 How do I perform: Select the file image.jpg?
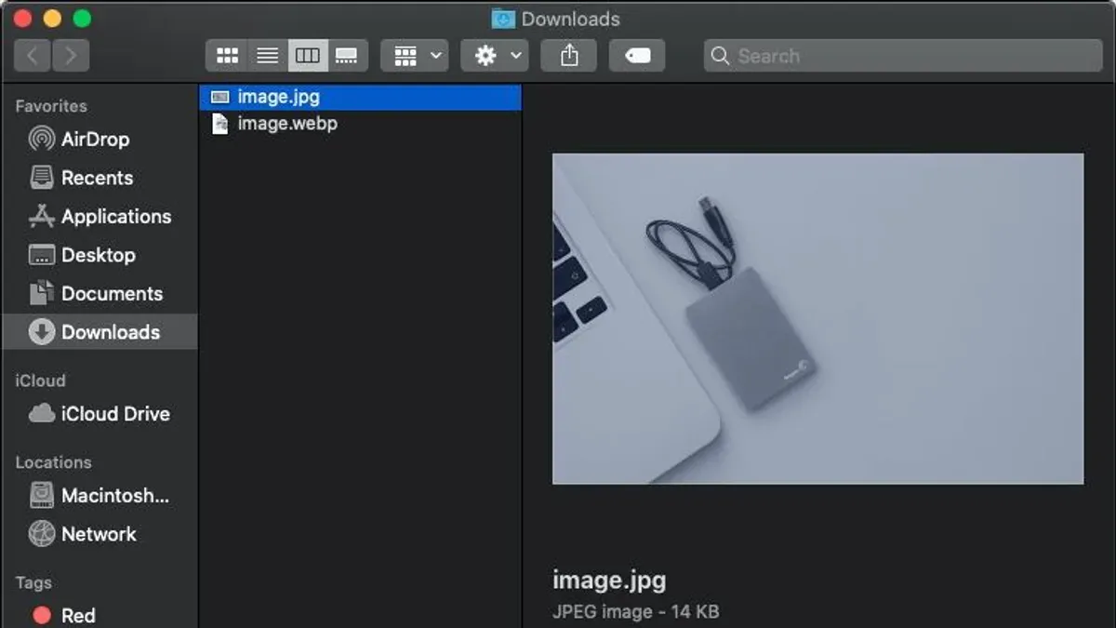pyautogui.click(x=360, y=97)
